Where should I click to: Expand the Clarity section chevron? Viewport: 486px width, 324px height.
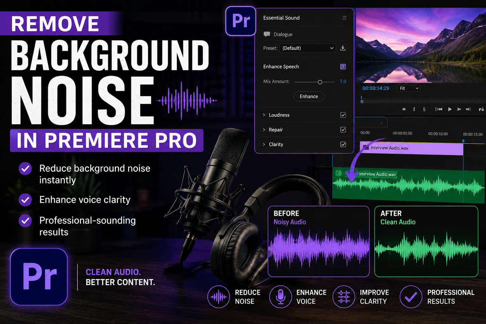(264, 144)
